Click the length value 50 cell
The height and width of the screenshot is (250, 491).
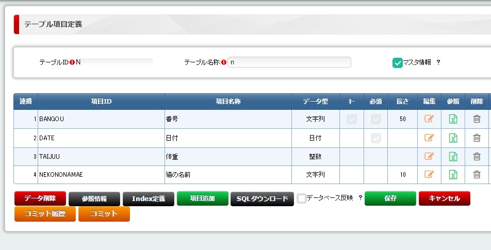tap(402, 119)
